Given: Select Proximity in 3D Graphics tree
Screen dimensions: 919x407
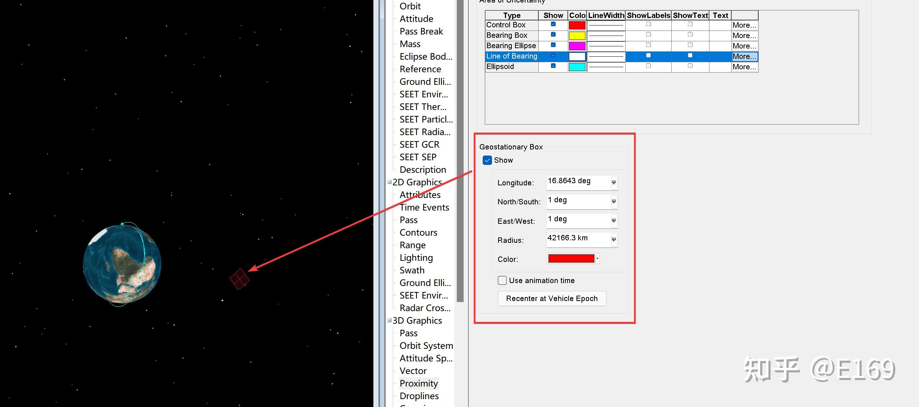Looking at the screenshot, I should click(x=419, y=383).
